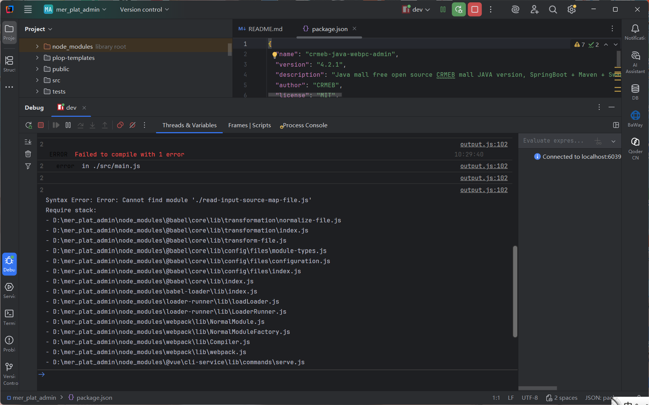Expand the Evaluate expression history dropdown
Screen dimensions: 649x405
pos(613,141)
